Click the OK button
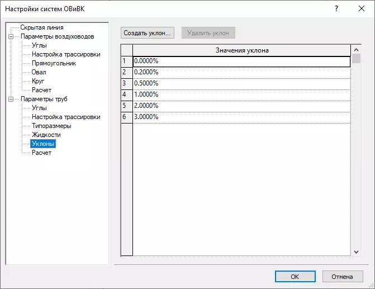The image size is (375, 289). (295, 276)
